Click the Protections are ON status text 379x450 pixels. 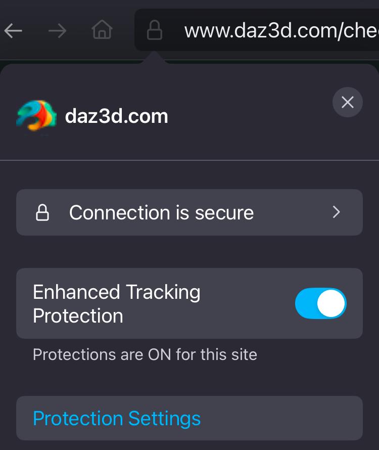point(145,354)
